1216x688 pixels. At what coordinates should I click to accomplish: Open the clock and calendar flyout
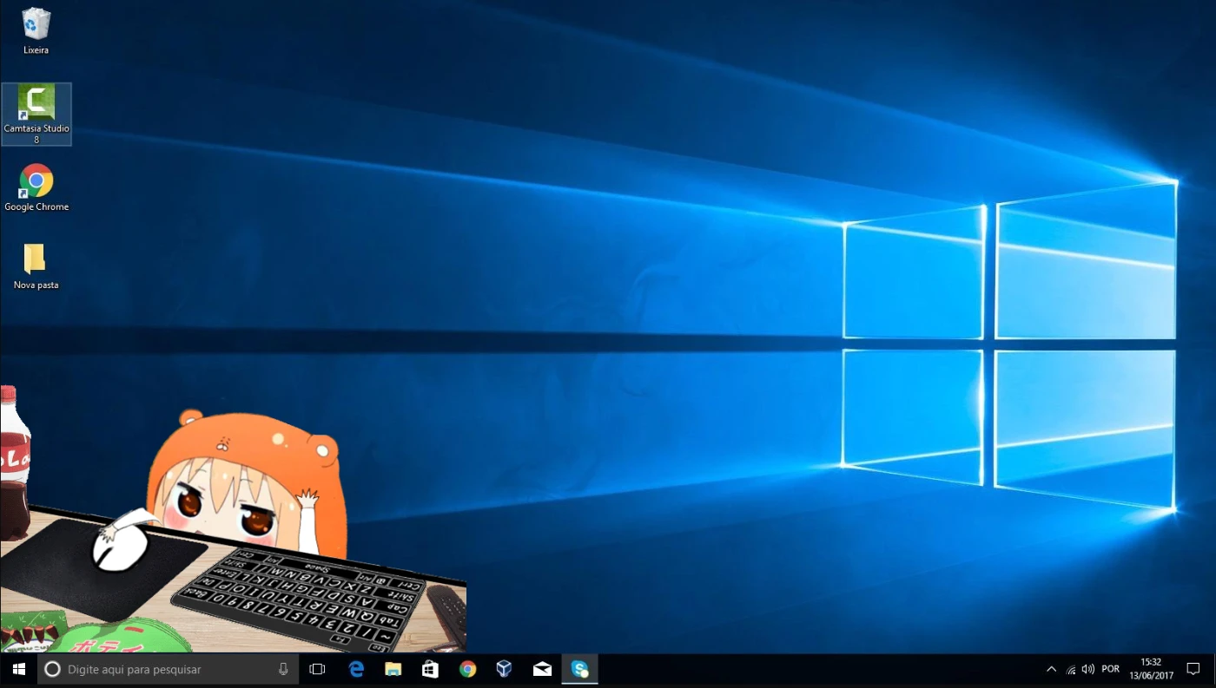(x=1151, y=669)
